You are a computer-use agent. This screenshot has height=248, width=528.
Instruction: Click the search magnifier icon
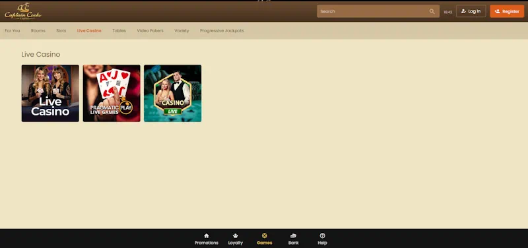click(432, 11)
